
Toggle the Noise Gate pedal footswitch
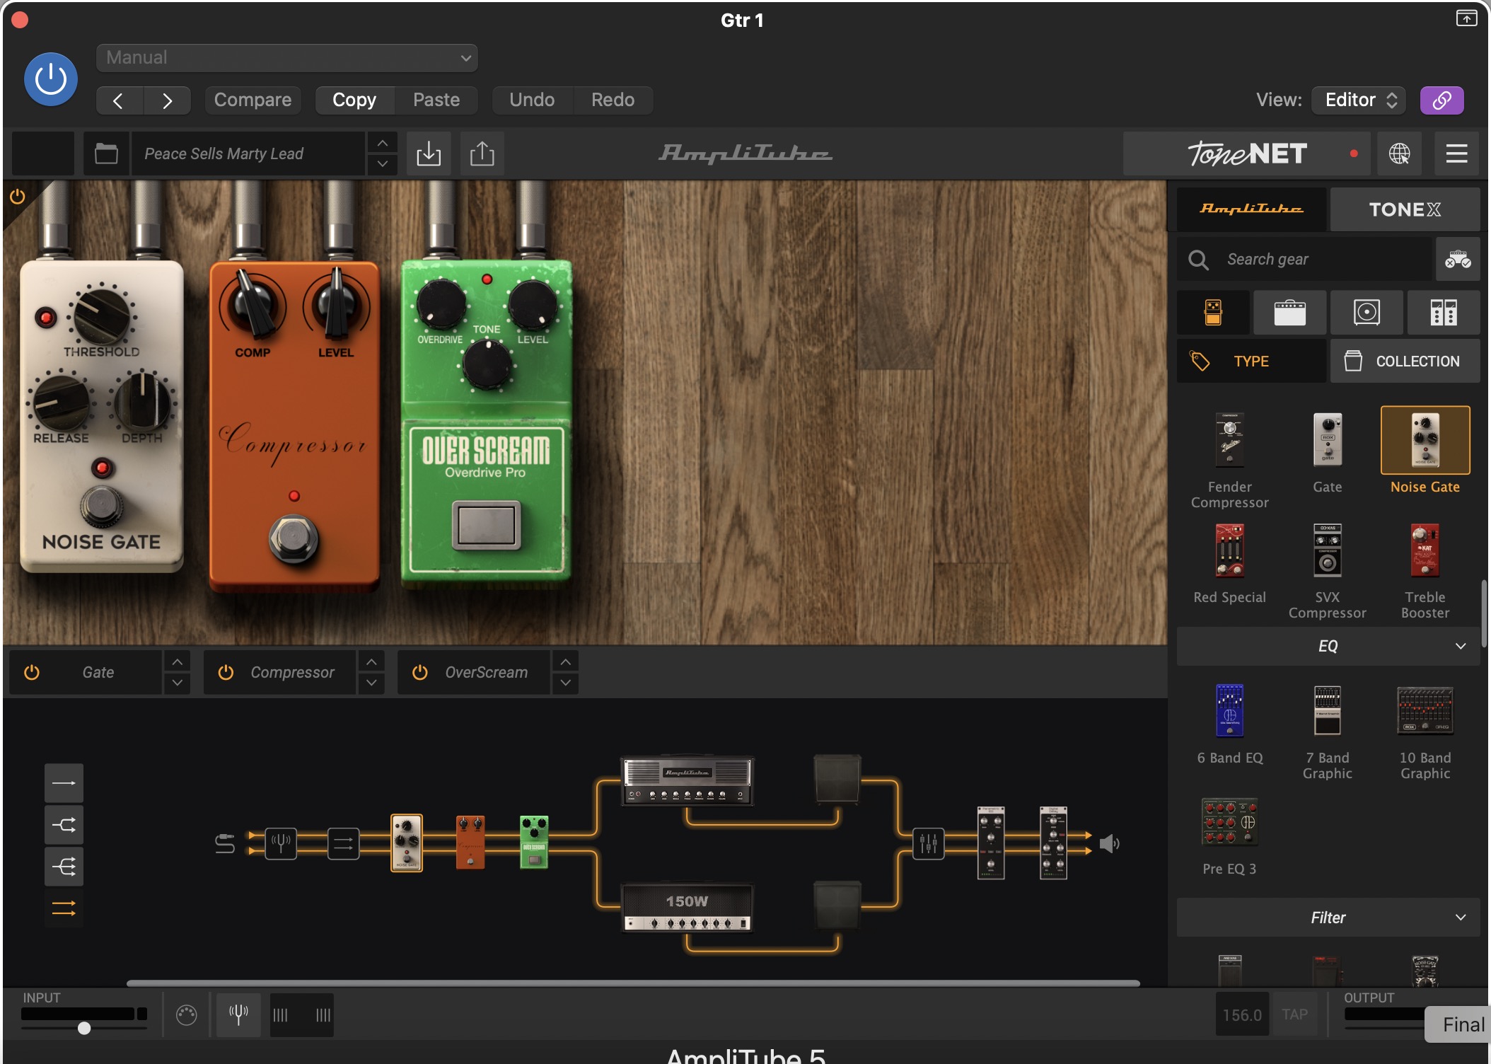tap(102, 505)
